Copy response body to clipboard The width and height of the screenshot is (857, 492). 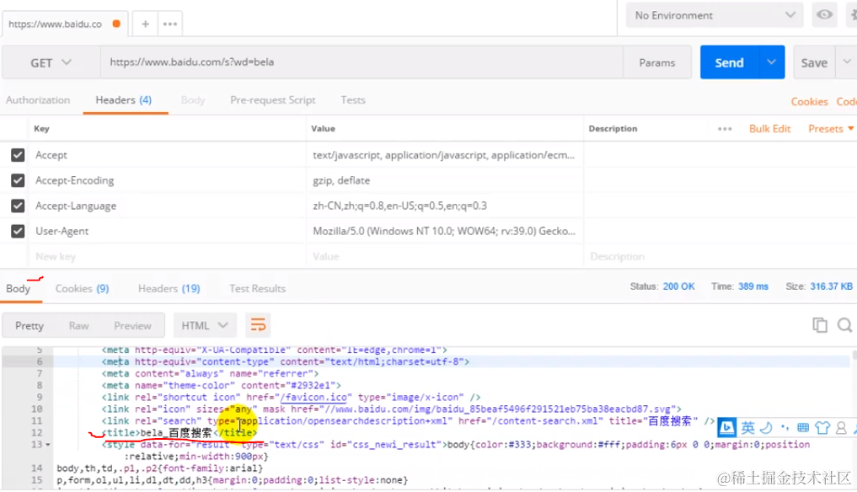[819, 324]
